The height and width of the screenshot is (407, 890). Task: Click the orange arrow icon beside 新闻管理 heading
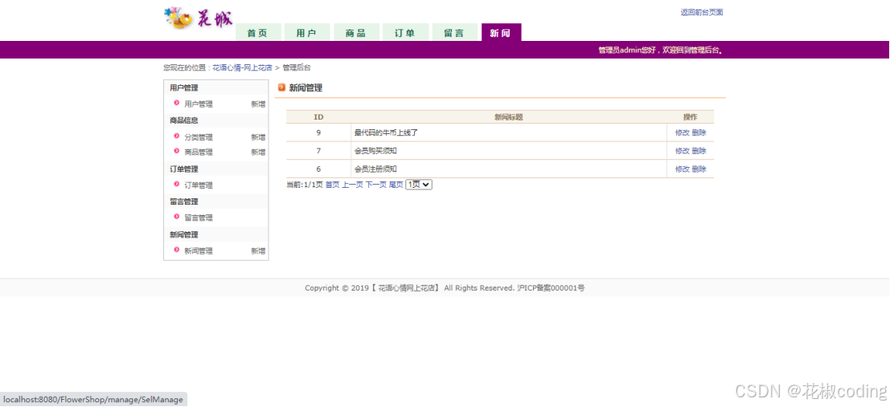click(281, 88)
